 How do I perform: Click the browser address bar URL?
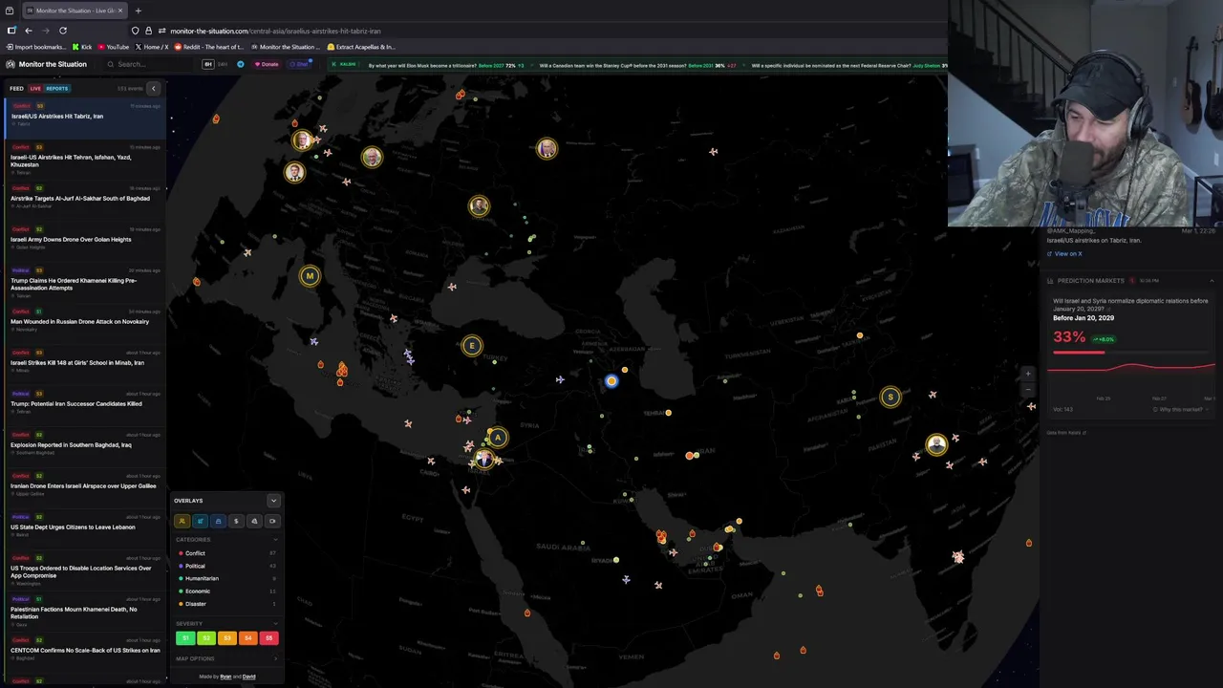click(x=275, y=31)
